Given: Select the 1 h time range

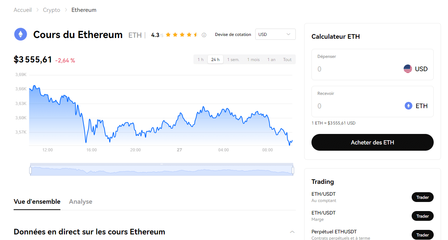Looking at the screenshot, I should pyautogui.click(x=200, y=60).
